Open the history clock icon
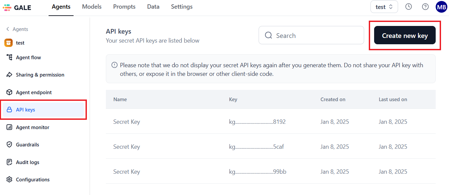The image size is (449, 195). [409, 7]
